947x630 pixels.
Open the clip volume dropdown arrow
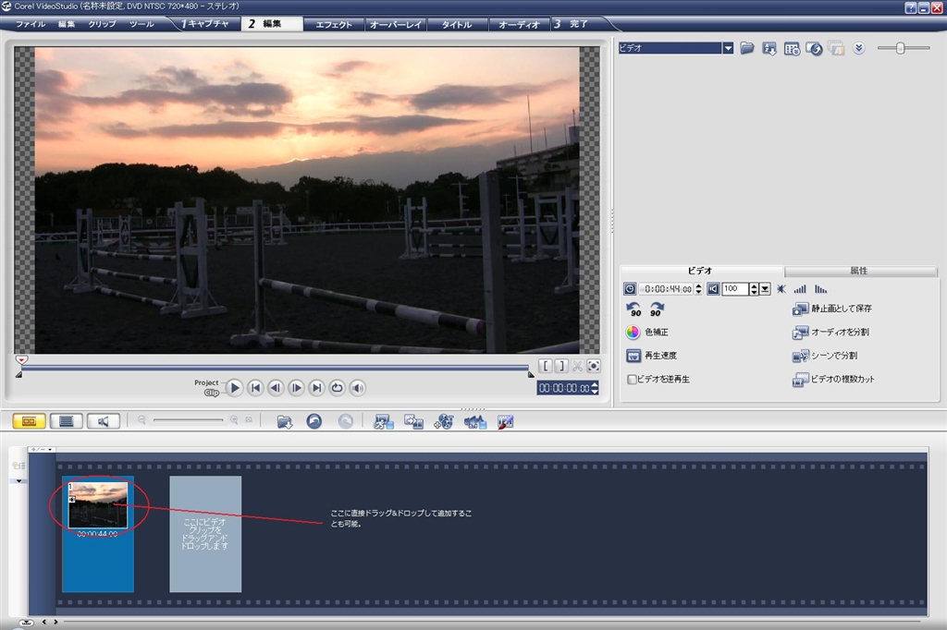coord(766,289)
